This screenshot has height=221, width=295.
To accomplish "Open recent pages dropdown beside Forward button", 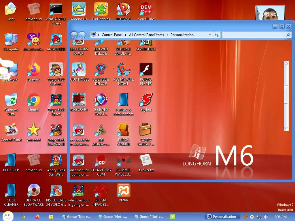I will (x=88, y=35).
